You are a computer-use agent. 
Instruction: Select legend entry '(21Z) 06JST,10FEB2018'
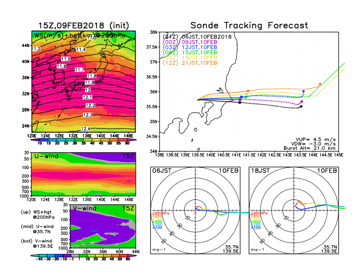coord(197,37)
